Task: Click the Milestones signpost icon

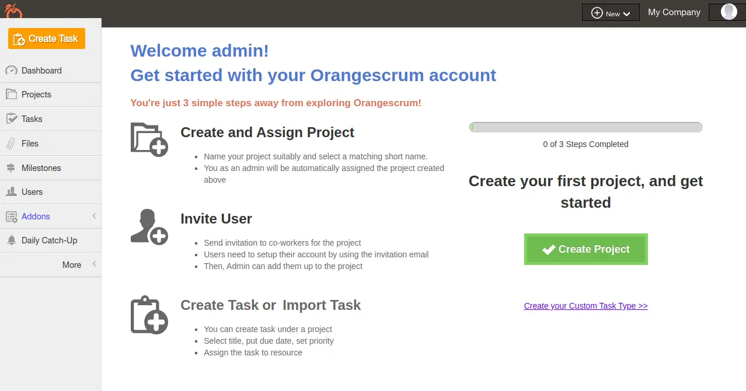Action: [11, 168]
